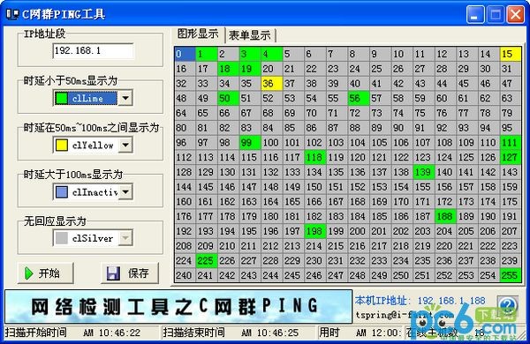Select green host cell 198
Image resolution: width=530 pixels, height=344 pixels.
tap(315, 231)
